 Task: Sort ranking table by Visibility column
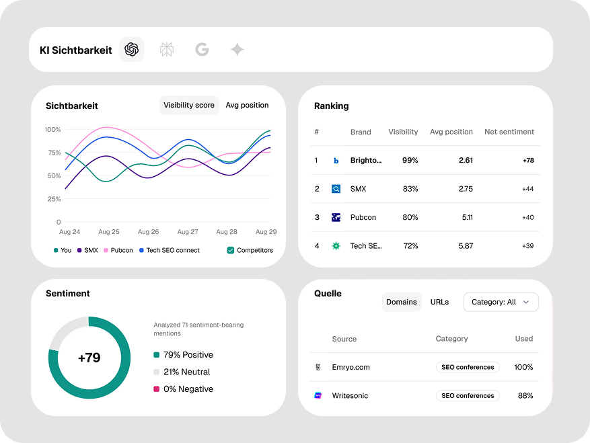[403, 132]
